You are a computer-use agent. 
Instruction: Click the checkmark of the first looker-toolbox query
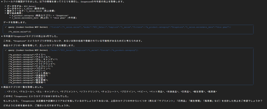coord(6,27)
